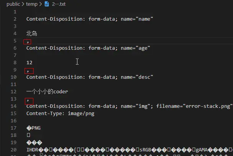This screenshot has width=233, height=156.
Task: Click line number 14 in gutter
Action: (13, 106)
